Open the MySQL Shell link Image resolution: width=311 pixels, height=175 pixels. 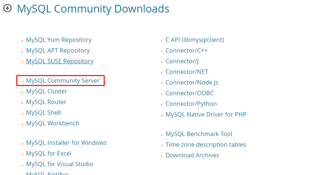pos(43,113)
